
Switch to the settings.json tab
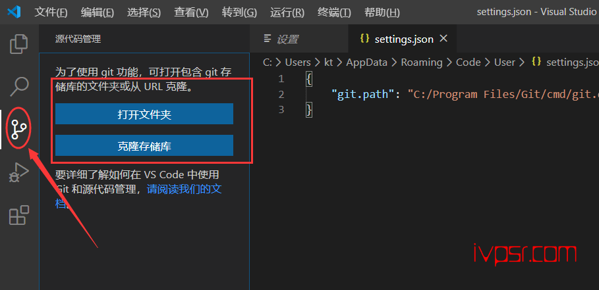click(403, 39)
